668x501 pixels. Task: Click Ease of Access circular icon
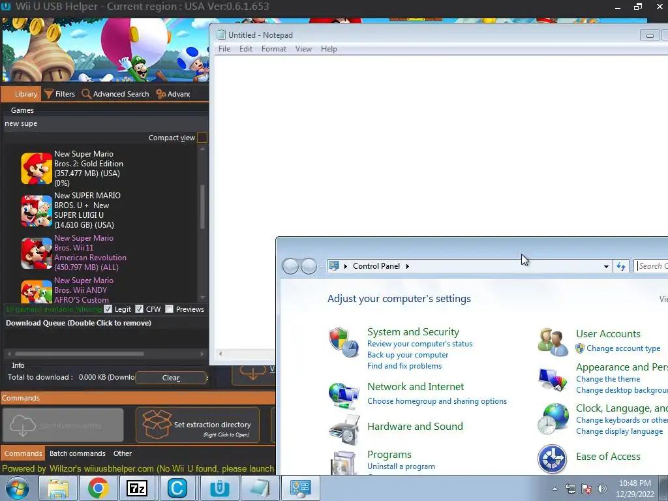point(552,459)
